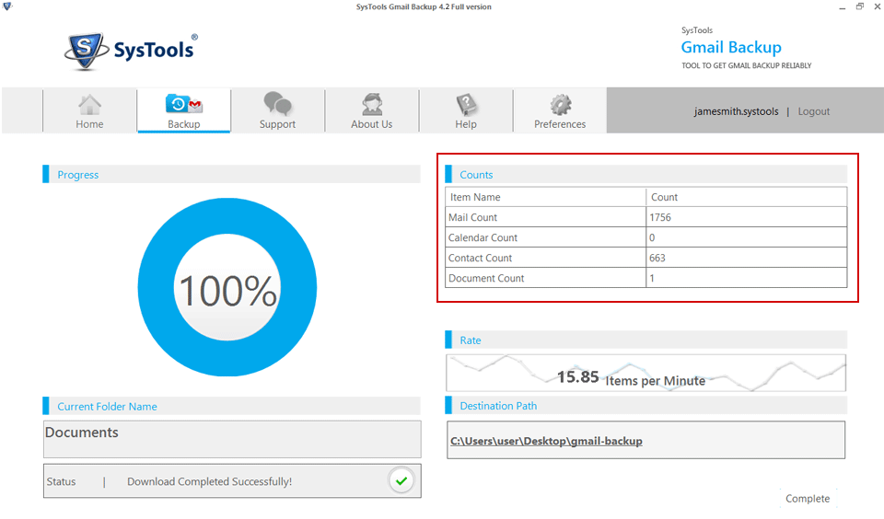This screenshot has width=884, height=519.
Task: Click the SysTools shield logo
Action: [87, 51]
